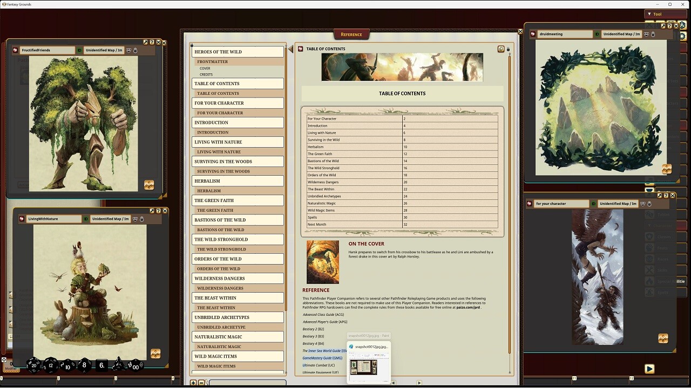Roll the d12 die in dice tray
The width and height of the screenshot is (691, 388).
click(50, 365)
